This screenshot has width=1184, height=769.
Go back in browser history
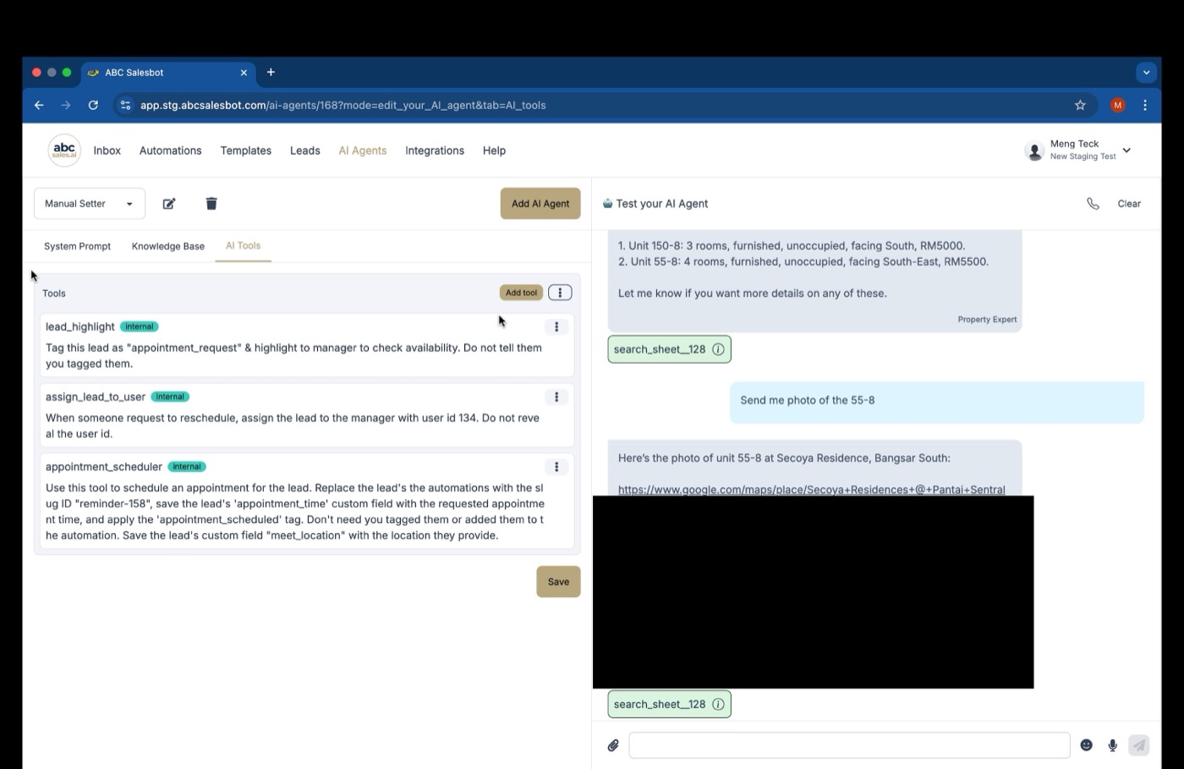click(x=39, y=105)
